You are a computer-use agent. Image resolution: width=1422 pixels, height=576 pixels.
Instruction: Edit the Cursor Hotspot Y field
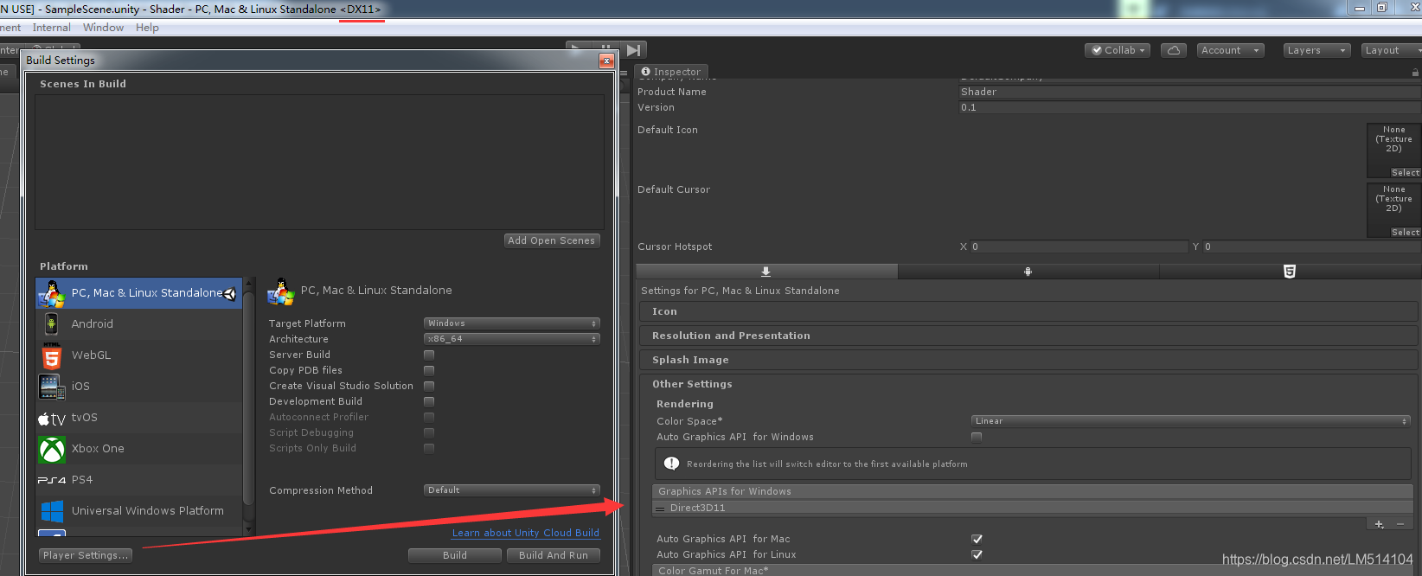(1311, 246)
